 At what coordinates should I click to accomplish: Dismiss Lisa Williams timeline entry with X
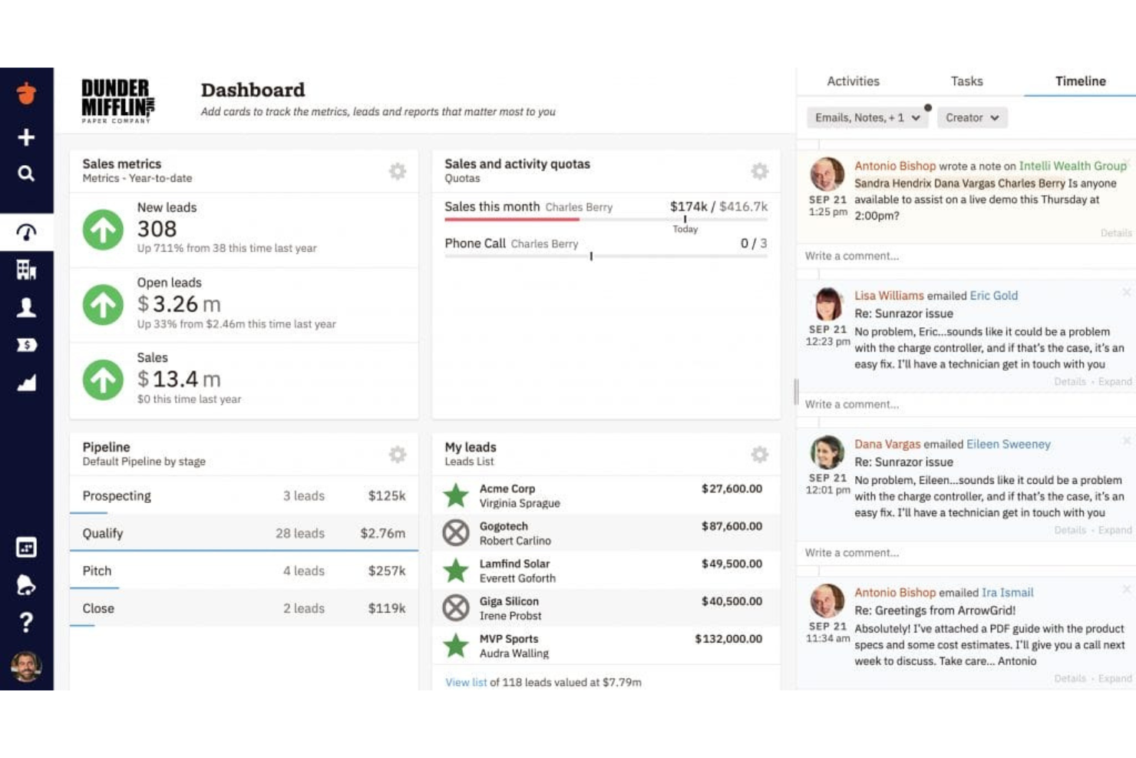click(1126, 293)
